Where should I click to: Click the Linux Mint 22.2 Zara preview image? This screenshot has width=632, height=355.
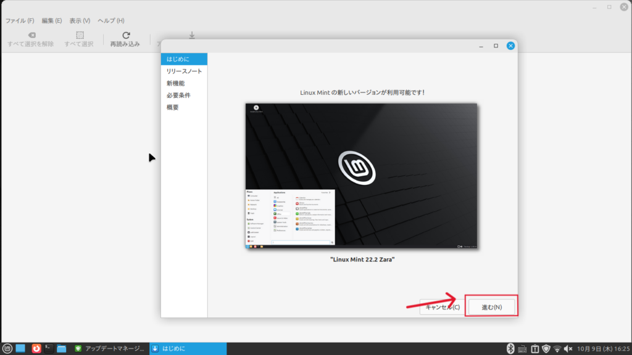pos(362,176)
